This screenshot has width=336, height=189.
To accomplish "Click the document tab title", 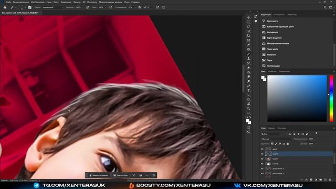I will 20,13.
